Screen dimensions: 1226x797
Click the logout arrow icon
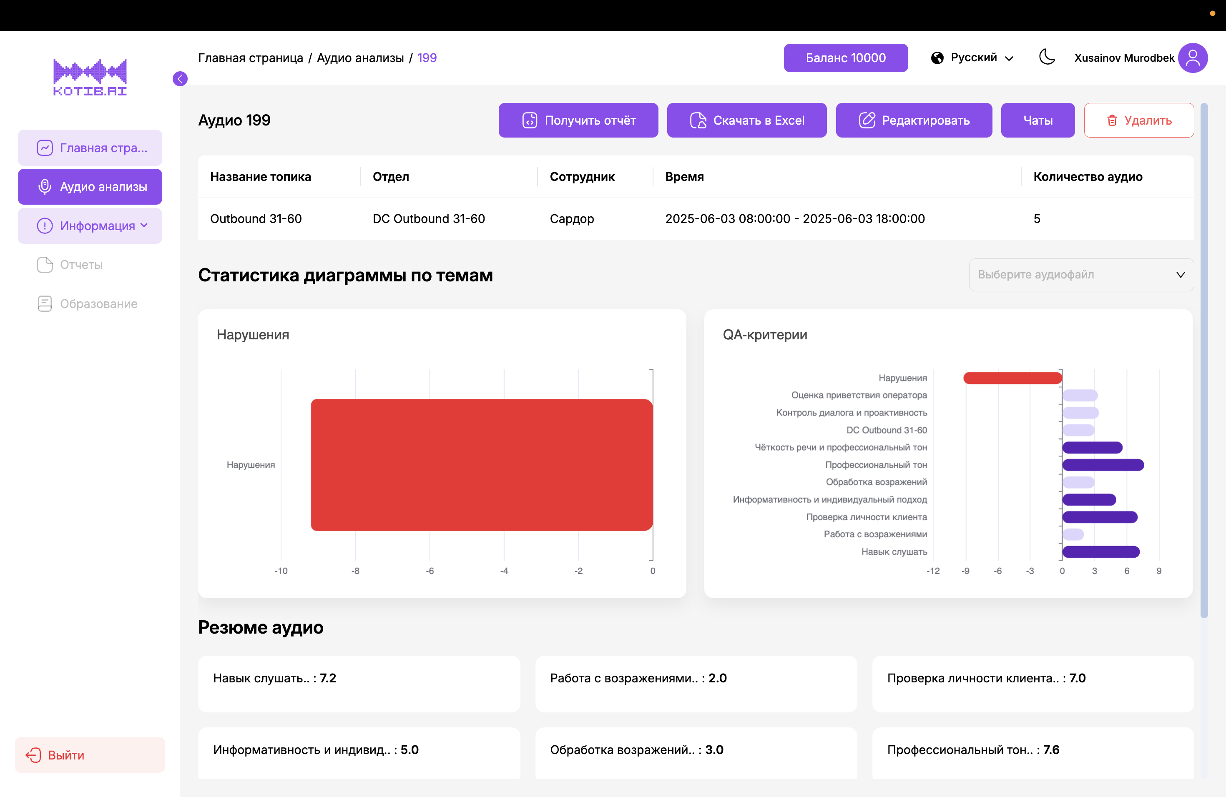(33, 755)
